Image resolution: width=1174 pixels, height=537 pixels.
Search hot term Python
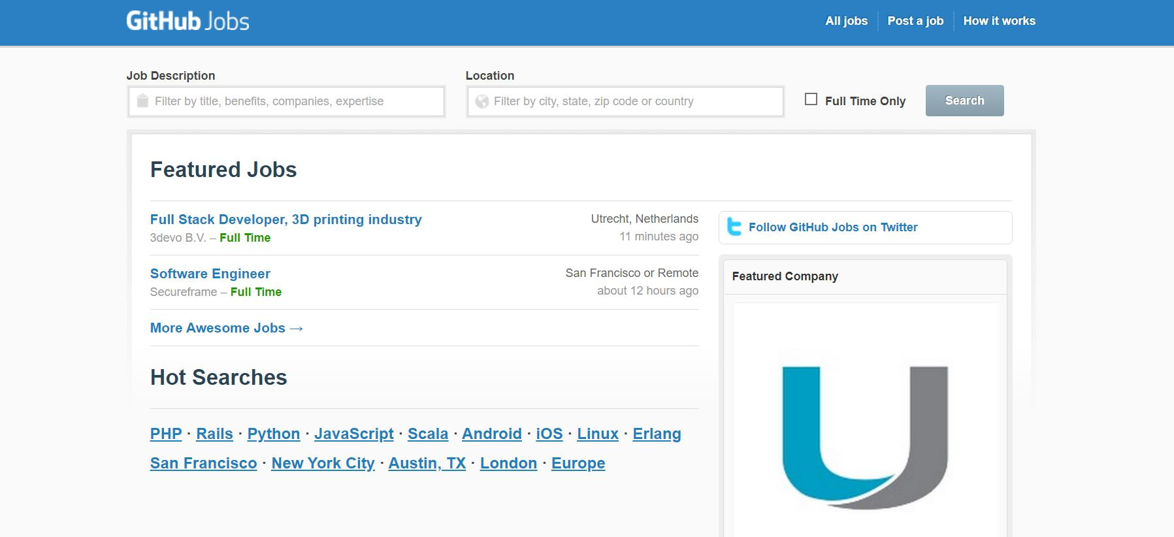(x=273, y=434)
